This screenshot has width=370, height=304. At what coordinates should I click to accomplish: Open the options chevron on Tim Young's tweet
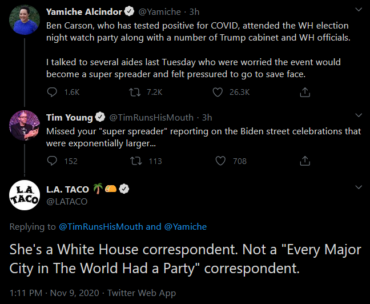(359, 115)
